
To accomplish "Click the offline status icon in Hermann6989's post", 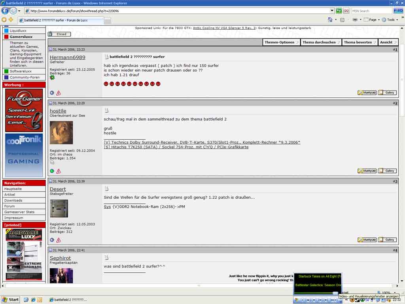I will (52, 93).
